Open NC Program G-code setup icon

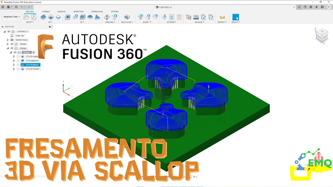click(34, 17)
